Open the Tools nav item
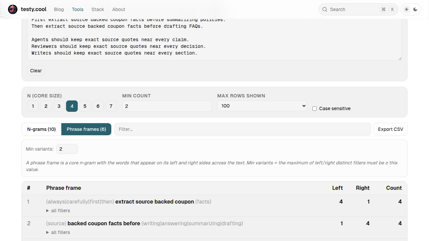Image resolution: width=429 pixels, height=241 pixels. (78, 9)
